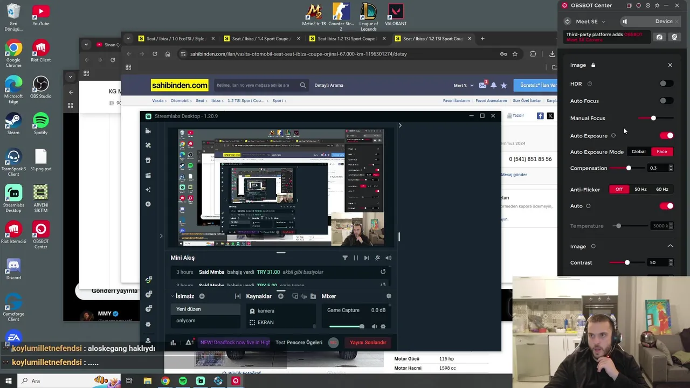Screen dimensions: 690x388
Task: Toggle the HDR switch in OBSBOT Center
Action: point(666,84)
